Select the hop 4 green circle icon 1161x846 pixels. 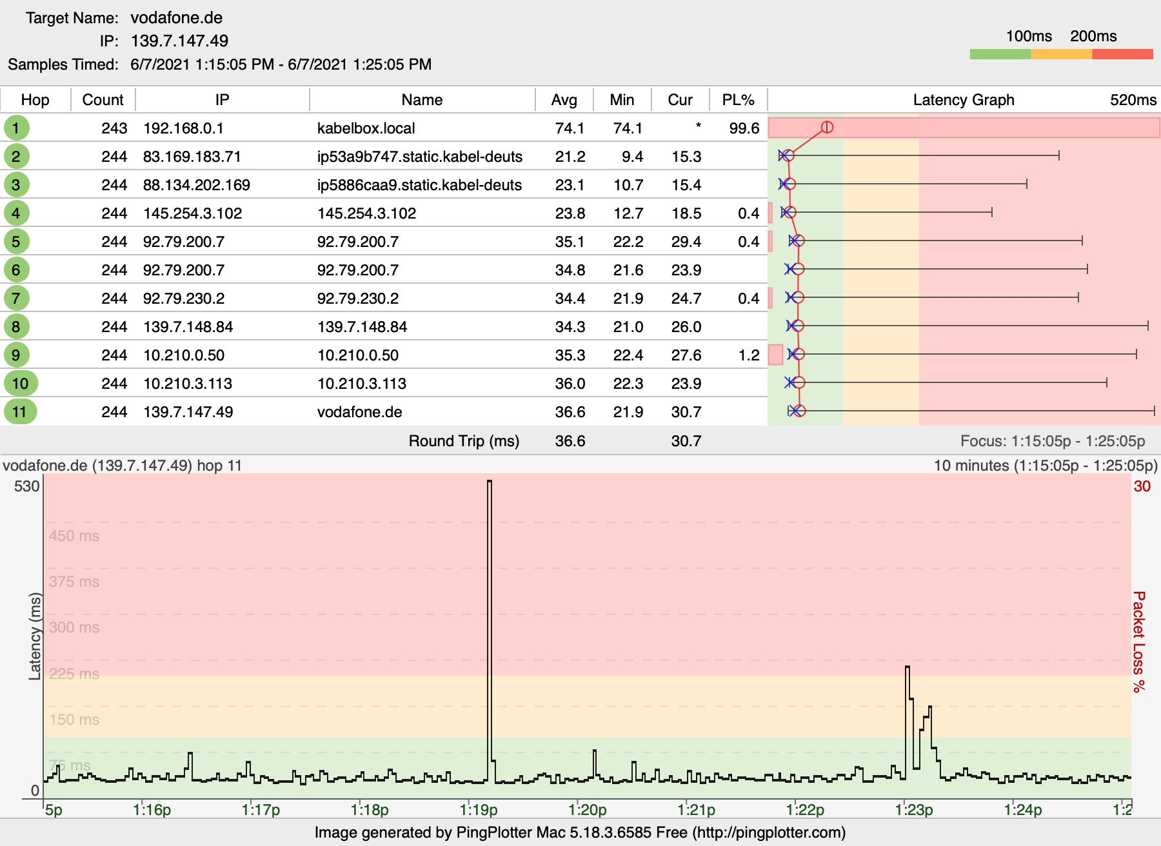(x=16, y=213)
